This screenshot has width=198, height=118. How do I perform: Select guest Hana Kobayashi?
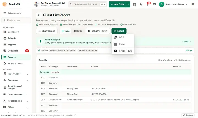point(75,100)
